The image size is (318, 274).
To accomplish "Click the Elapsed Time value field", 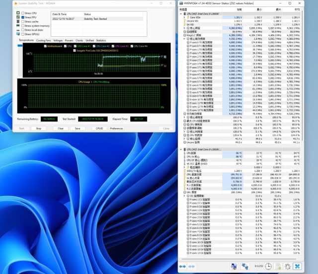I will click(139, 119).
